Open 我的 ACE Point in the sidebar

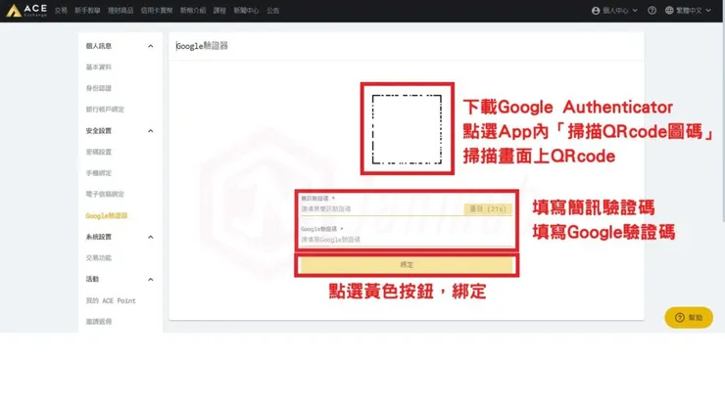click(x=111, y=300)
